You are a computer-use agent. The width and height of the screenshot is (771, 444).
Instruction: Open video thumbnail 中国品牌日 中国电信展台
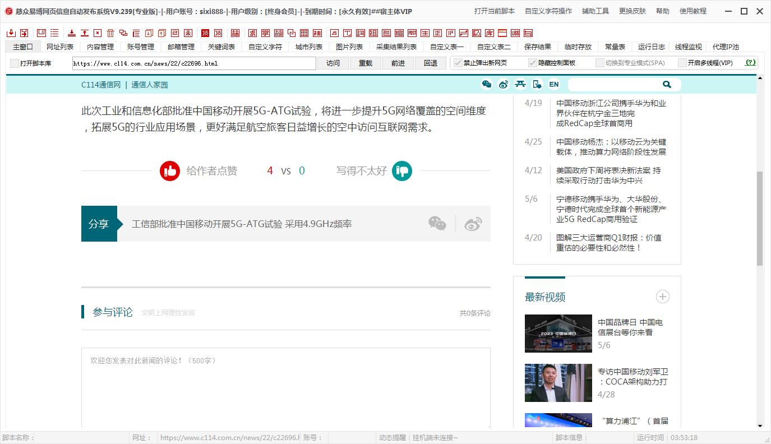[x=558, y=334]
